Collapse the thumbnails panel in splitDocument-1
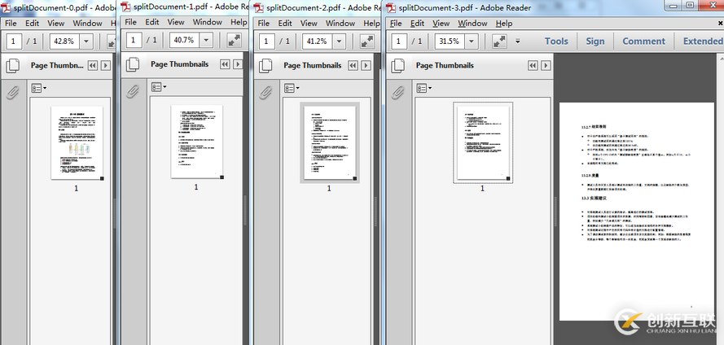The width and height of the screenshot is (724, 345). pos(225,64)
